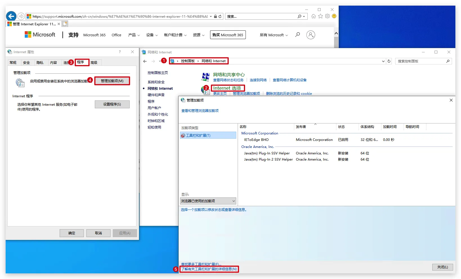Screen dimensions: 461x279
Task: Click the 设置程序(S) button
Action: 112,104
